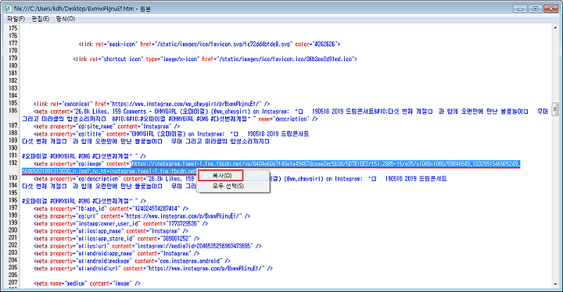
Task: Click line number 179
Action: click(x=13, y=58)
